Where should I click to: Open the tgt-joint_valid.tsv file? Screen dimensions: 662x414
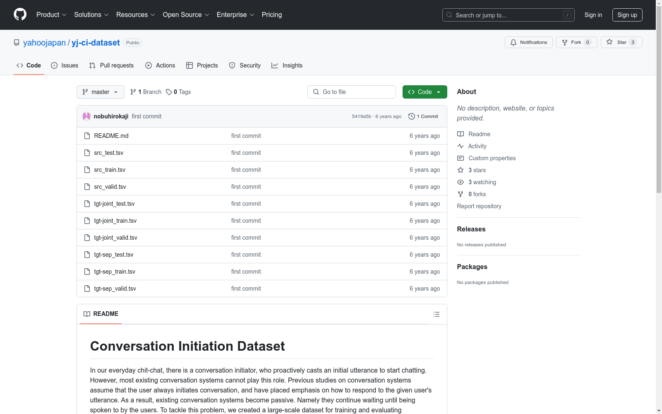coord(115,238)
